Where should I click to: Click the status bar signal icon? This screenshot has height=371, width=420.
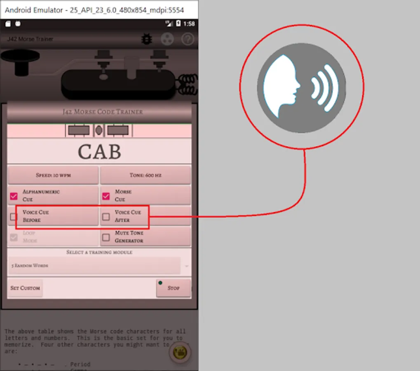[169, 23]
